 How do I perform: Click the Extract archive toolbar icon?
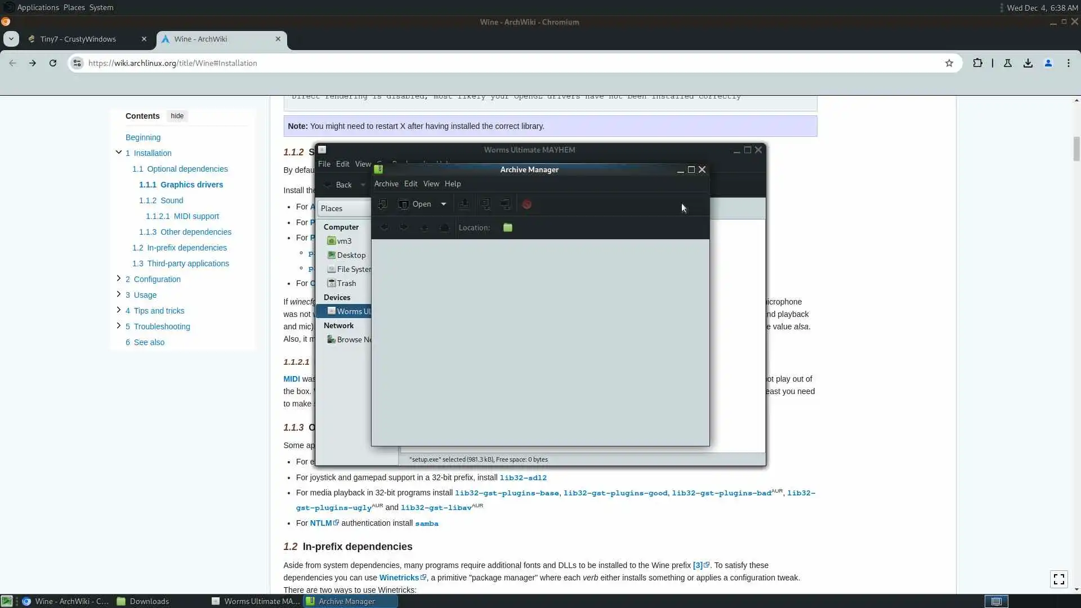(464, 204)
